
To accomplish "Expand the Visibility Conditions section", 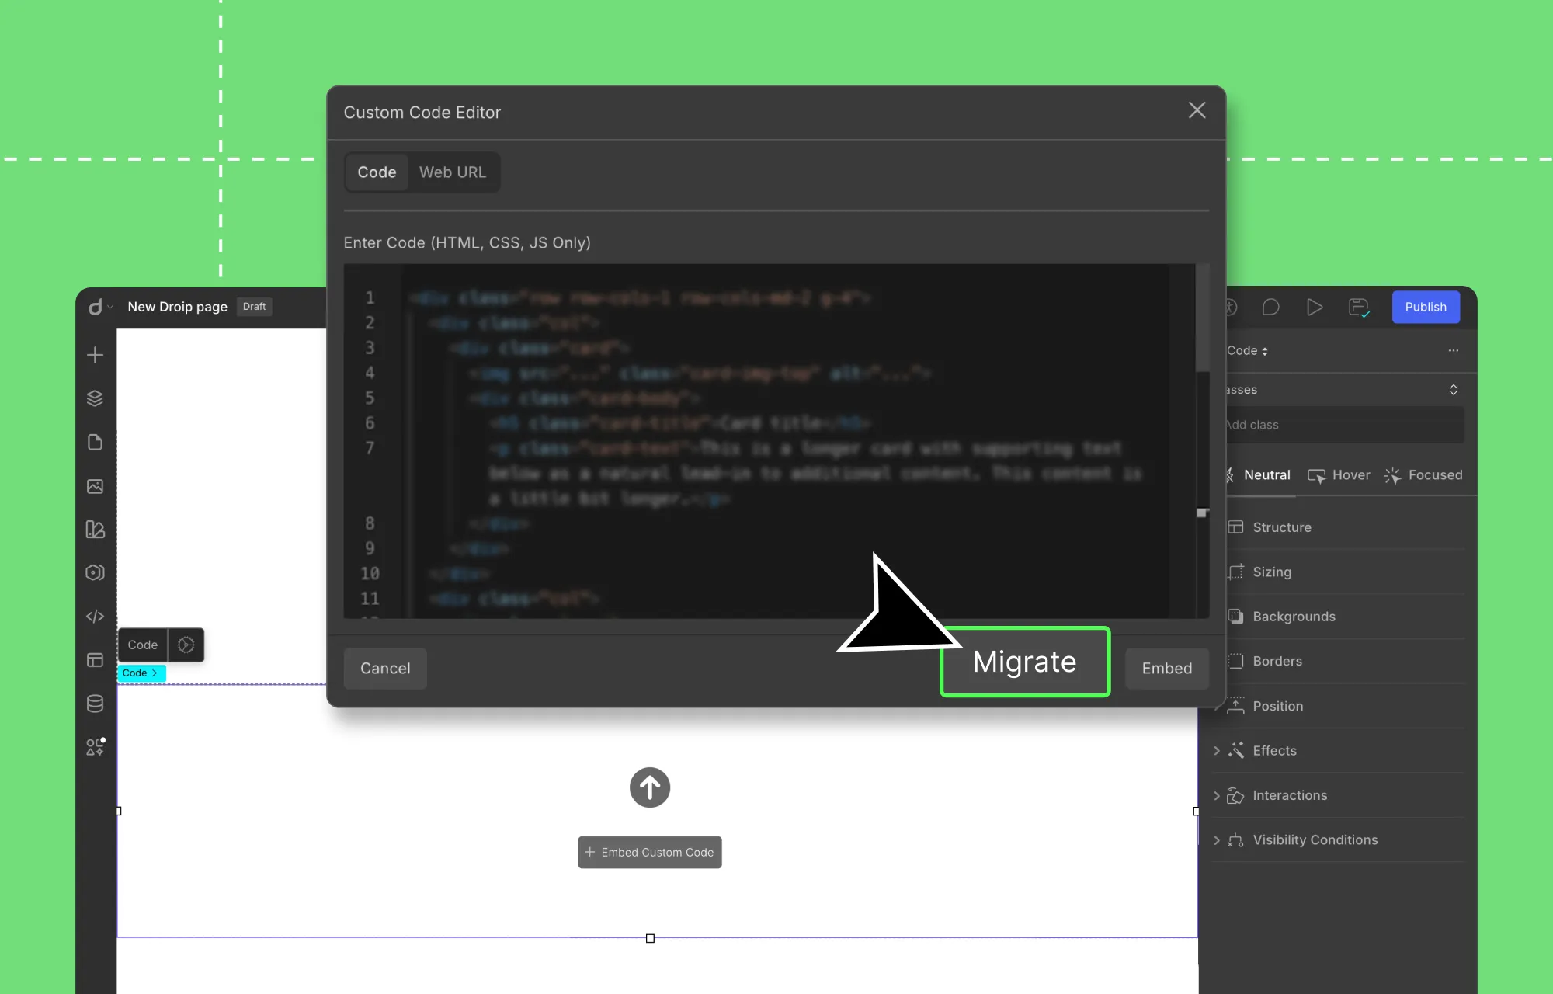I will (1315, 839).
